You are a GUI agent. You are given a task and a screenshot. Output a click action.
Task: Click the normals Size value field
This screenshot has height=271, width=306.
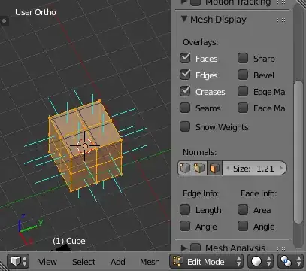254,168
